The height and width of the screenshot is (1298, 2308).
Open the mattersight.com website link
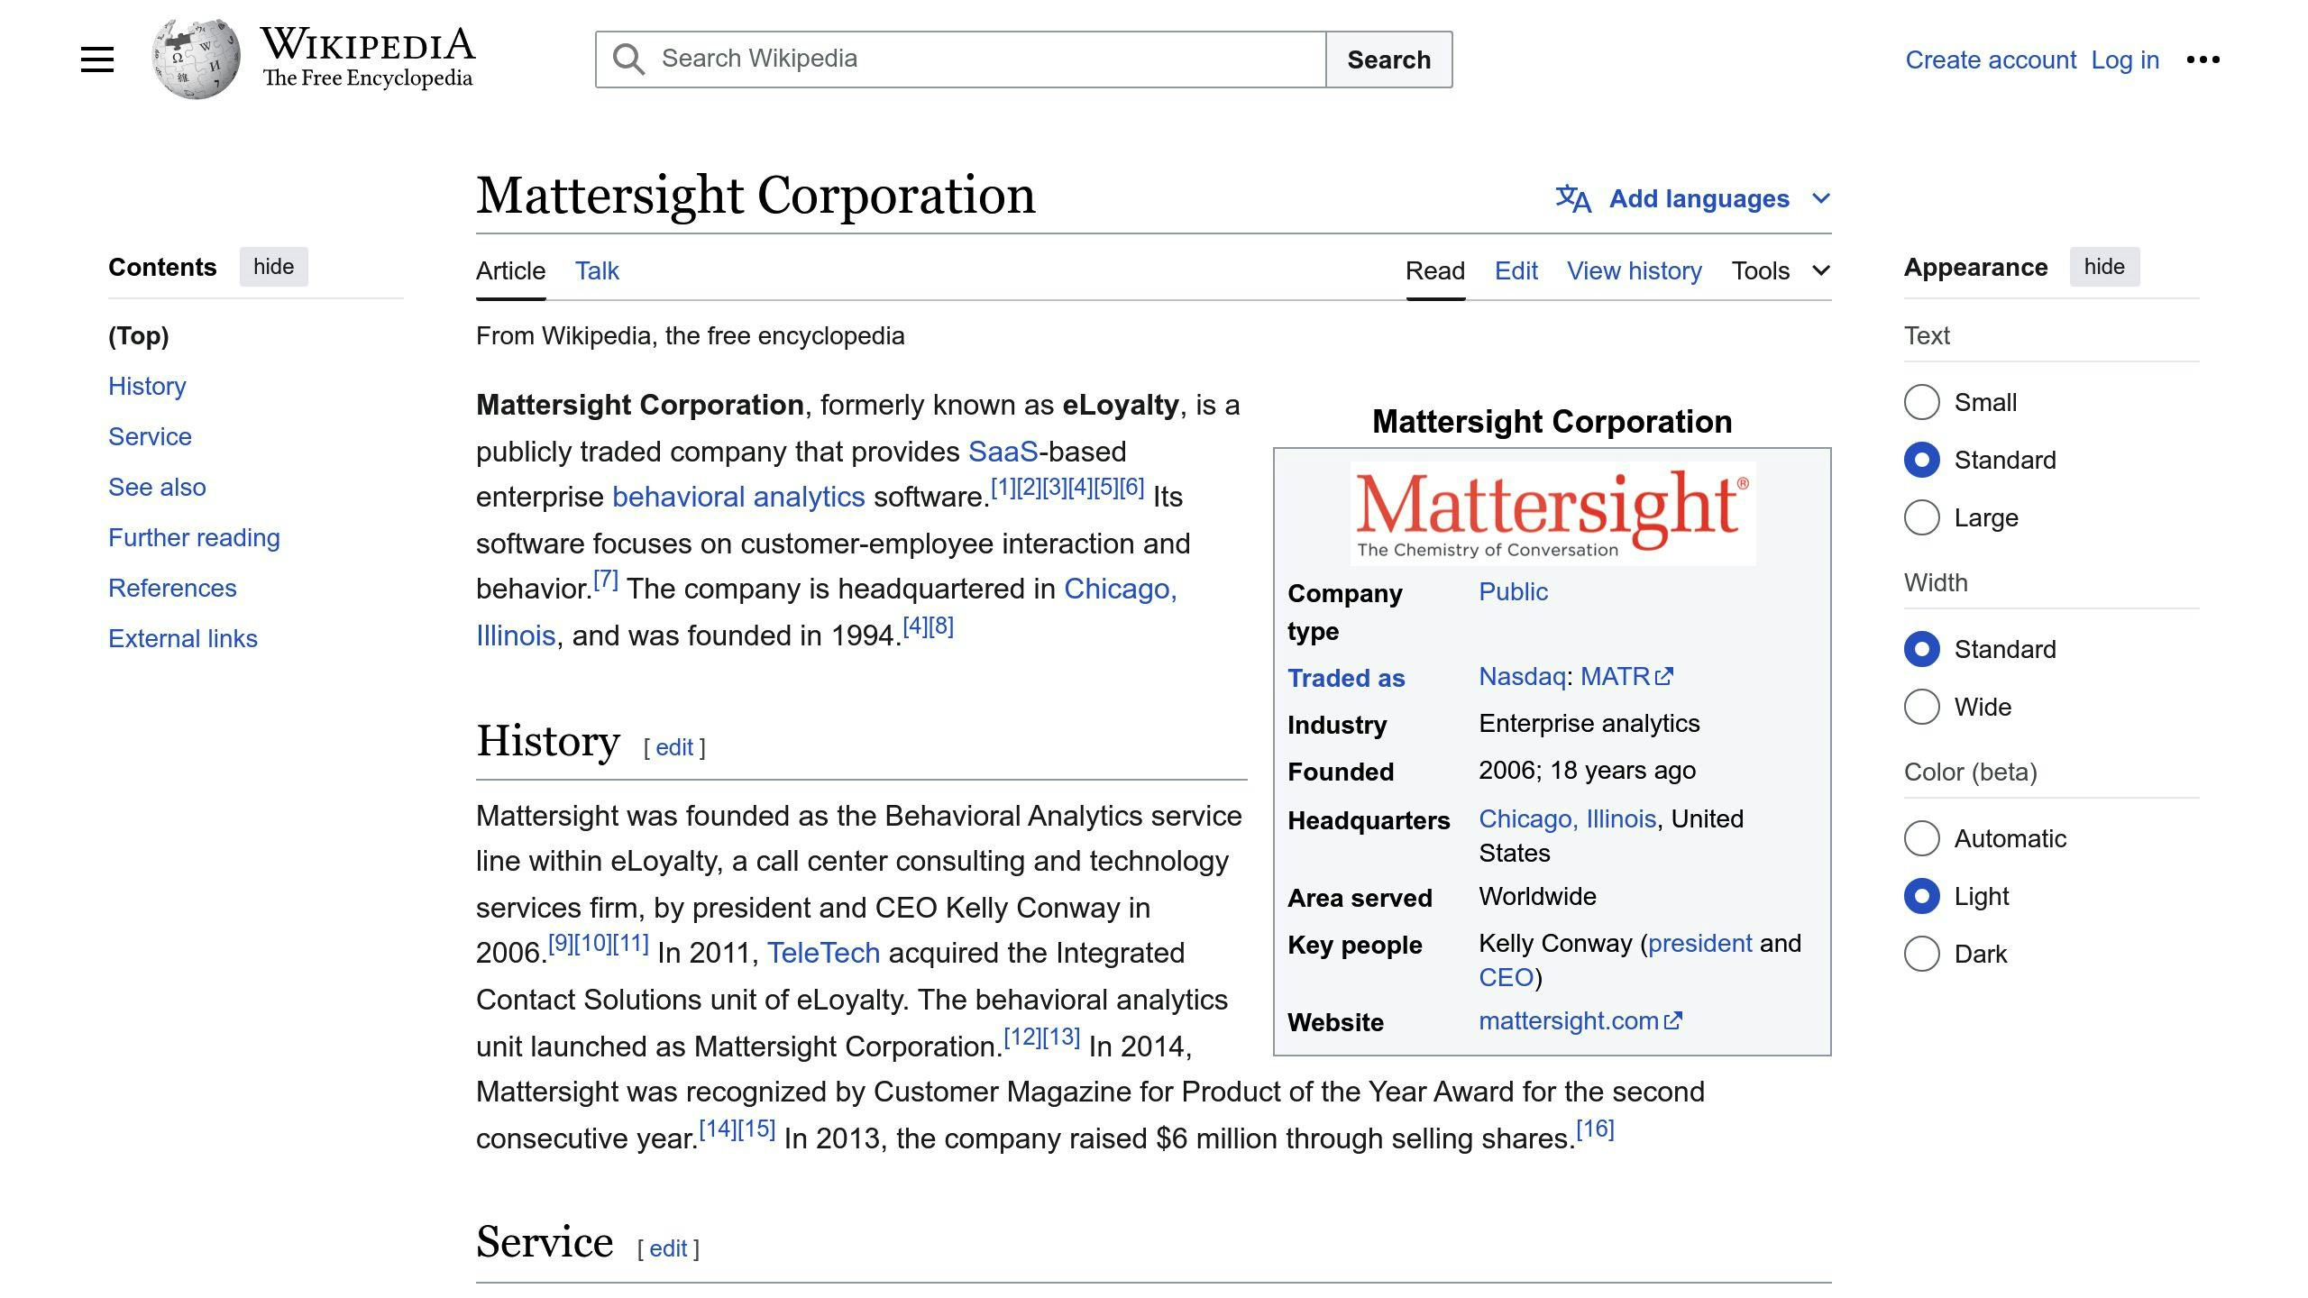tap(1569, 1021)
